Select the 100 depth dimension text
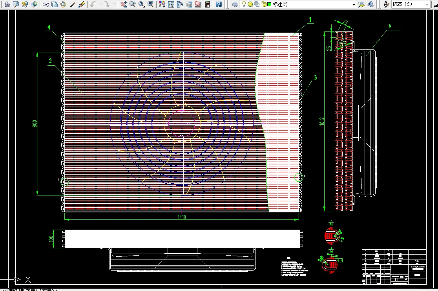The image size is (438, 291). [x=51, y=239]
